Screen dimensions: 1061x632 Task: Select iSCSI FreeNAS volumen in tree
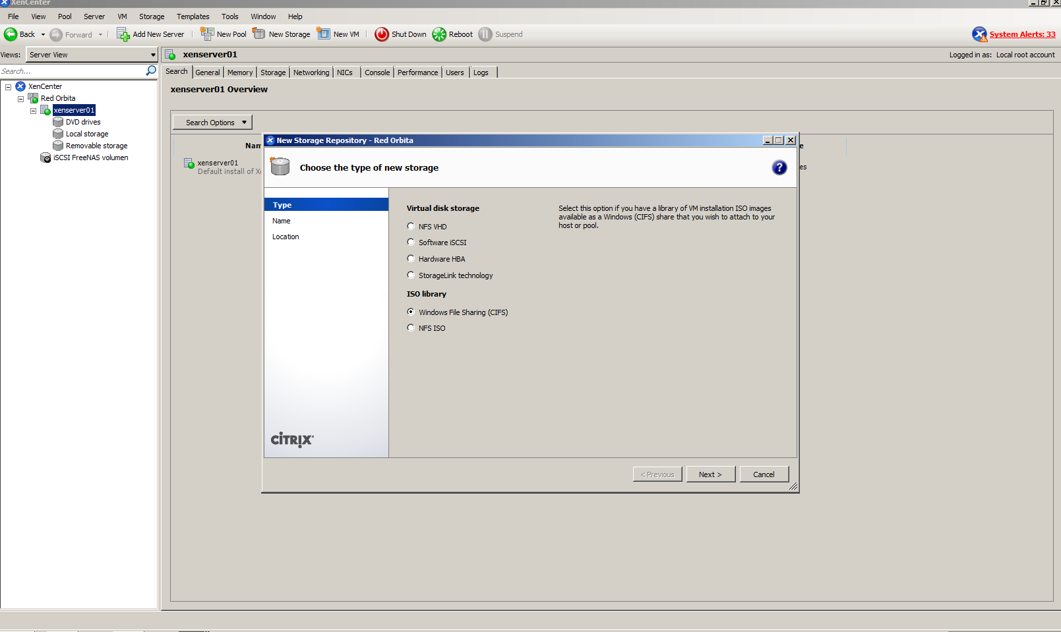click(90, 158)
